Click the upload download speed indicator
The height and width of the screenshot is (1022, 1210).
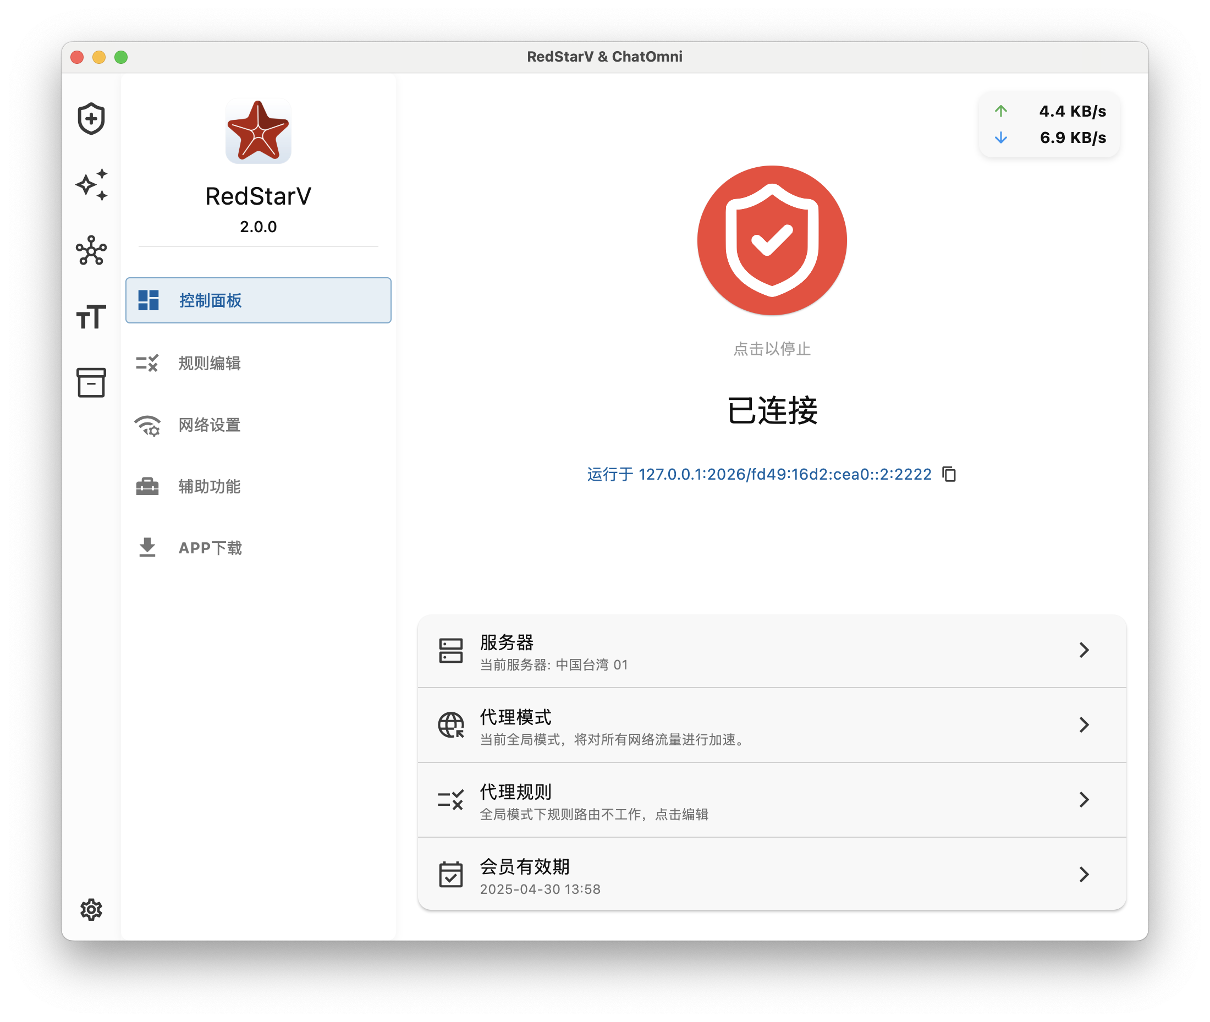tap(1049, 124)
